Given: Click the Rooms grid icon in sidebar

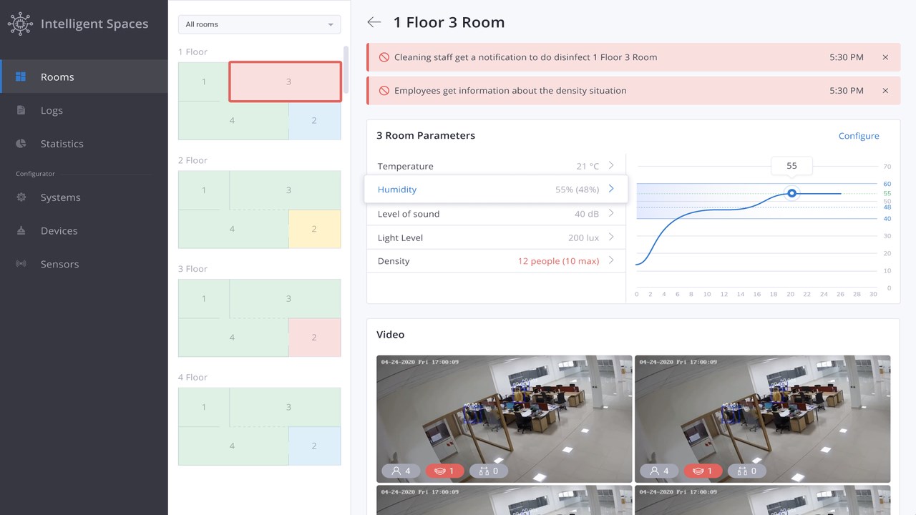Looking at the screenshot, I should click(x=21, y=77).
